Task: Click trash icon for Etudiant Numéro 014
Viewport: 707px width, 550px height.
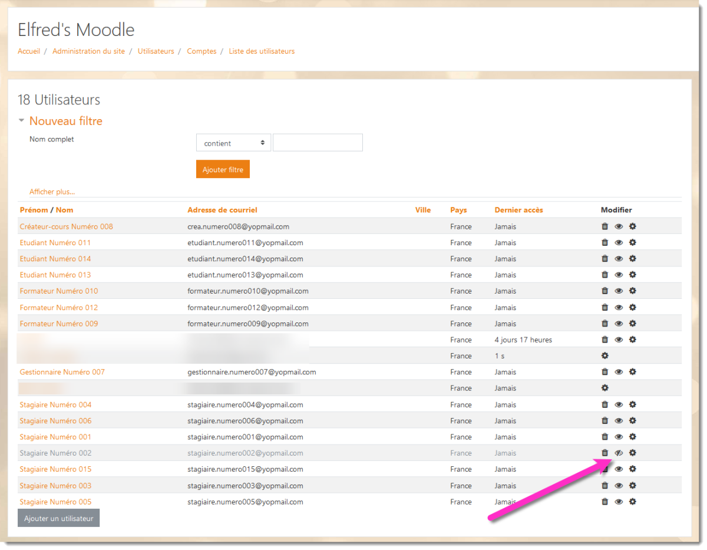Action: click(604, 259)
